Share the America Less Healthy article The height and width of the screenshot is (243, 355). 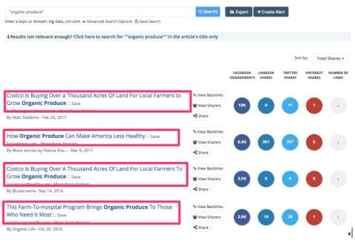201,152
